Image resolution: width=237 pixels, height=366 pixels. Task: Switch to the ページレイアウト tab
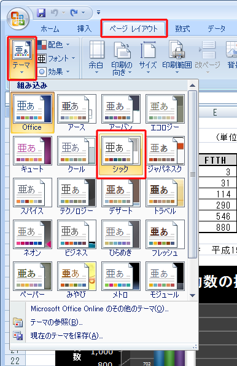134,28
